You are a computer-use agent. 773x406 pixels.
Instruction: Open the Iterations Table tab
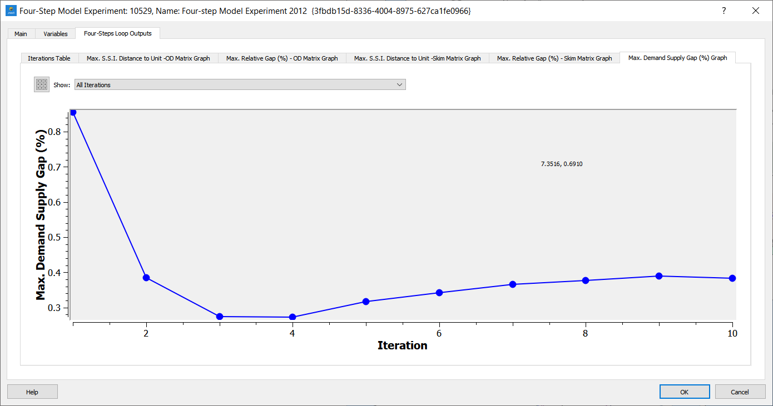point(49,58)
